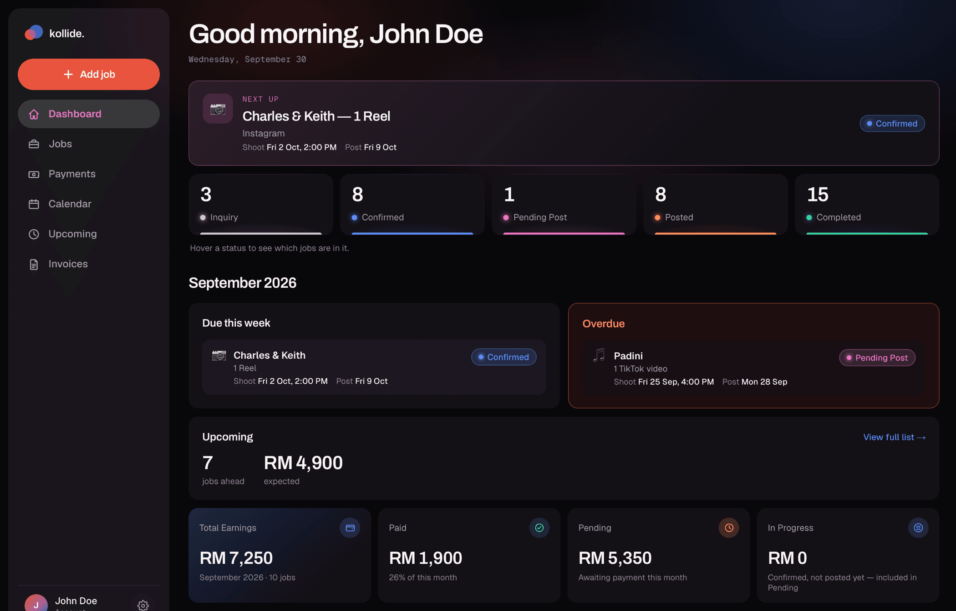Open the Padini overdue job

pyautogui.click(x=754, y=368)
